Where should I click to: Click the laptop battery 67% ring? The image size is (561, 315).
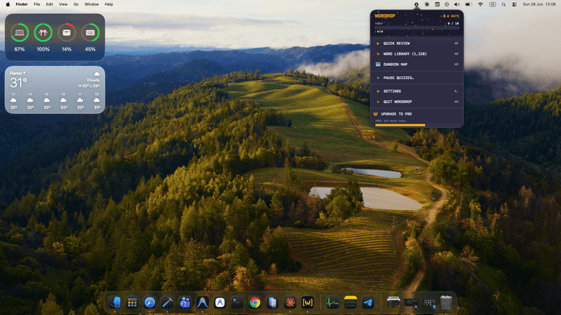click(x=20, y=32)
